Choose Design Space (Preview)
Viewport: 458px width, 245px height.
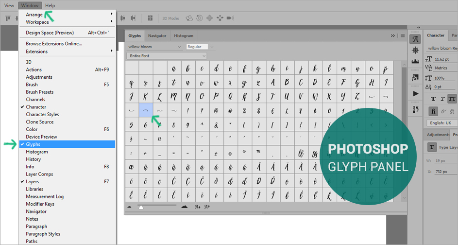click(x=67, y=33)
